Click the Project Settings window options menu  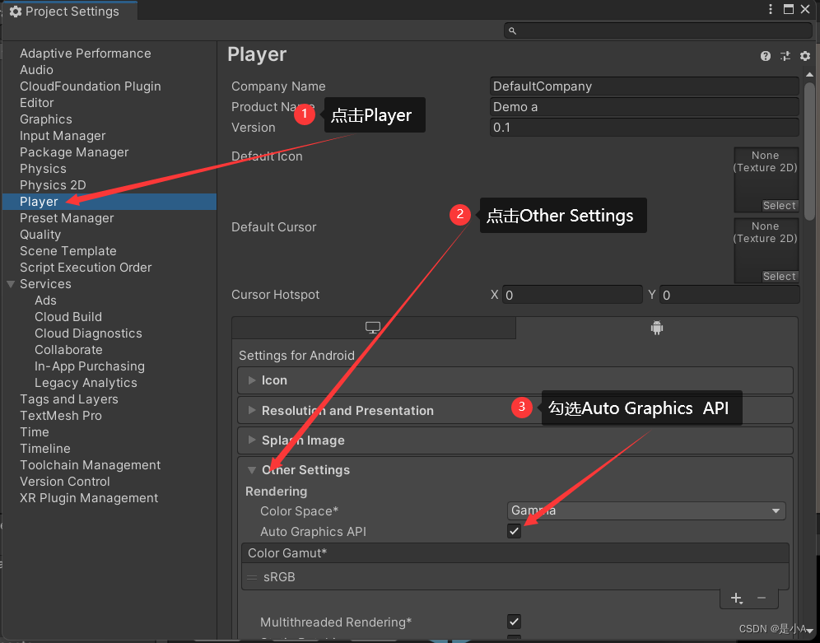pyautogui.click(x=771, y=9)
